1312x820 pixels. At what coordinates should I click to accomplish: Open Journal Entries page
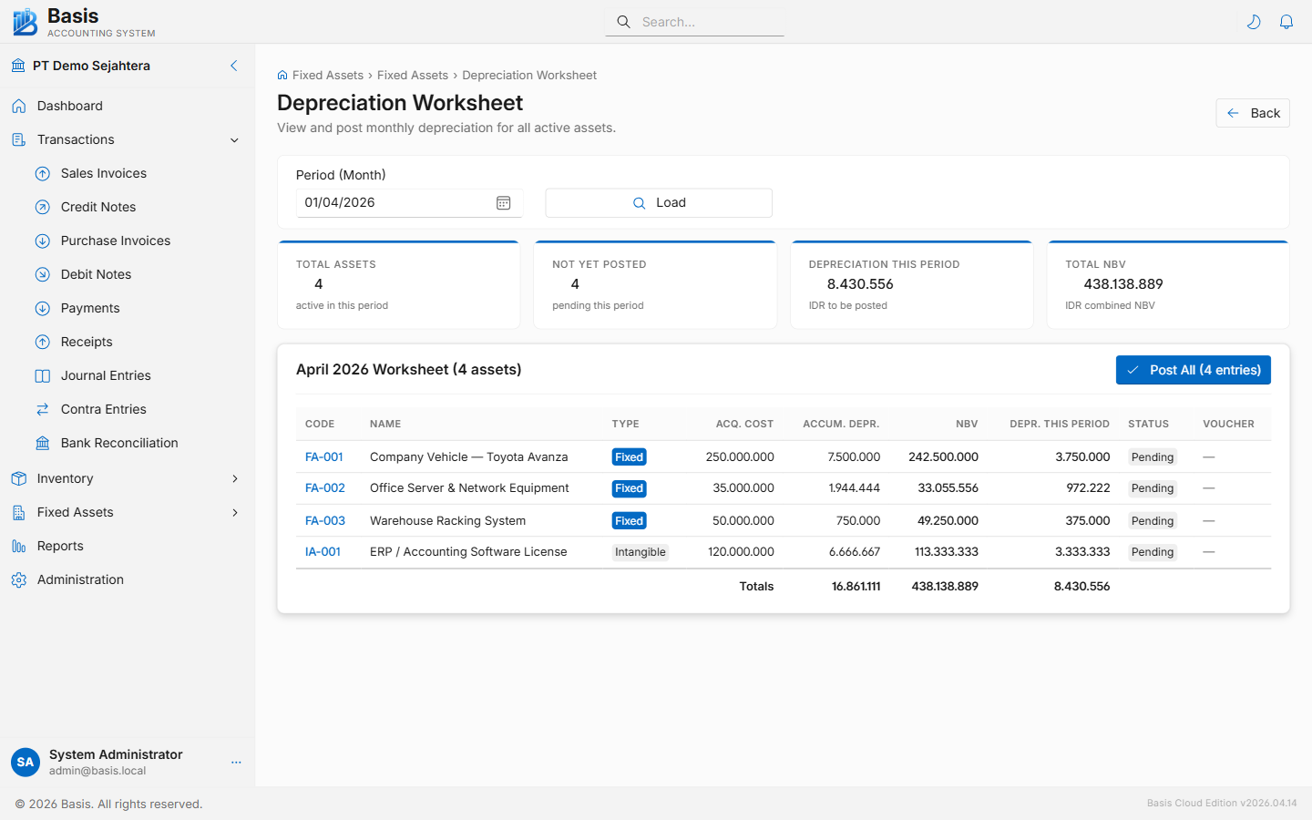[106, 375]
